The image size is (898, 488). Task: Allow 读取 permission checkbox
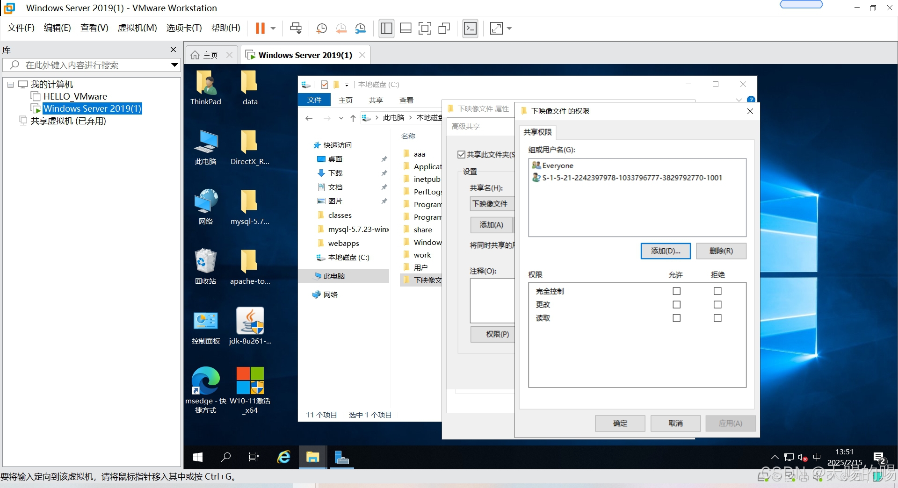pyautogui.click(x=676, y=318)
